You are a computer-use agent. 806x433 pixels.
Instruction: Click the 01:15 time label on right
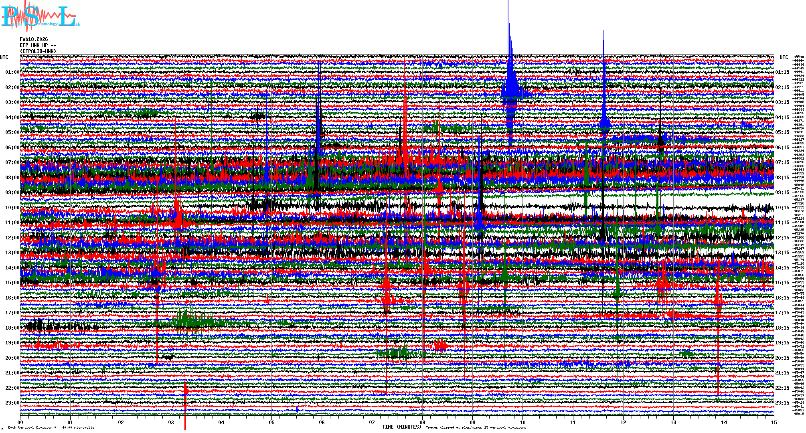782,73
